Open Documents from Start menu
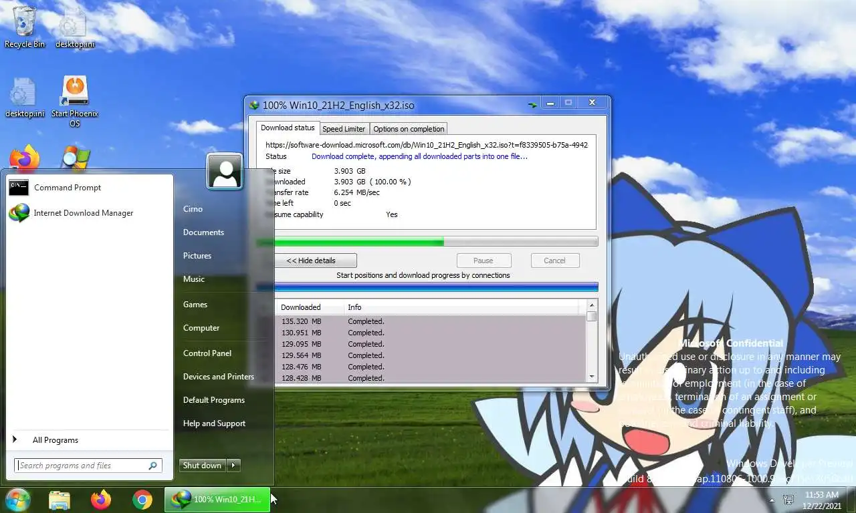 pyautogui.click(x=203, y=232)
